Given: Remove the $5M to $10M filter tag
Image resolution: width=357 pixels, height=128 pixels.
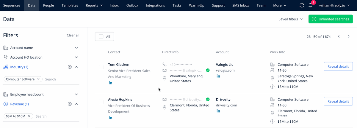Looking at the screenshot, I should coord(29,116).
